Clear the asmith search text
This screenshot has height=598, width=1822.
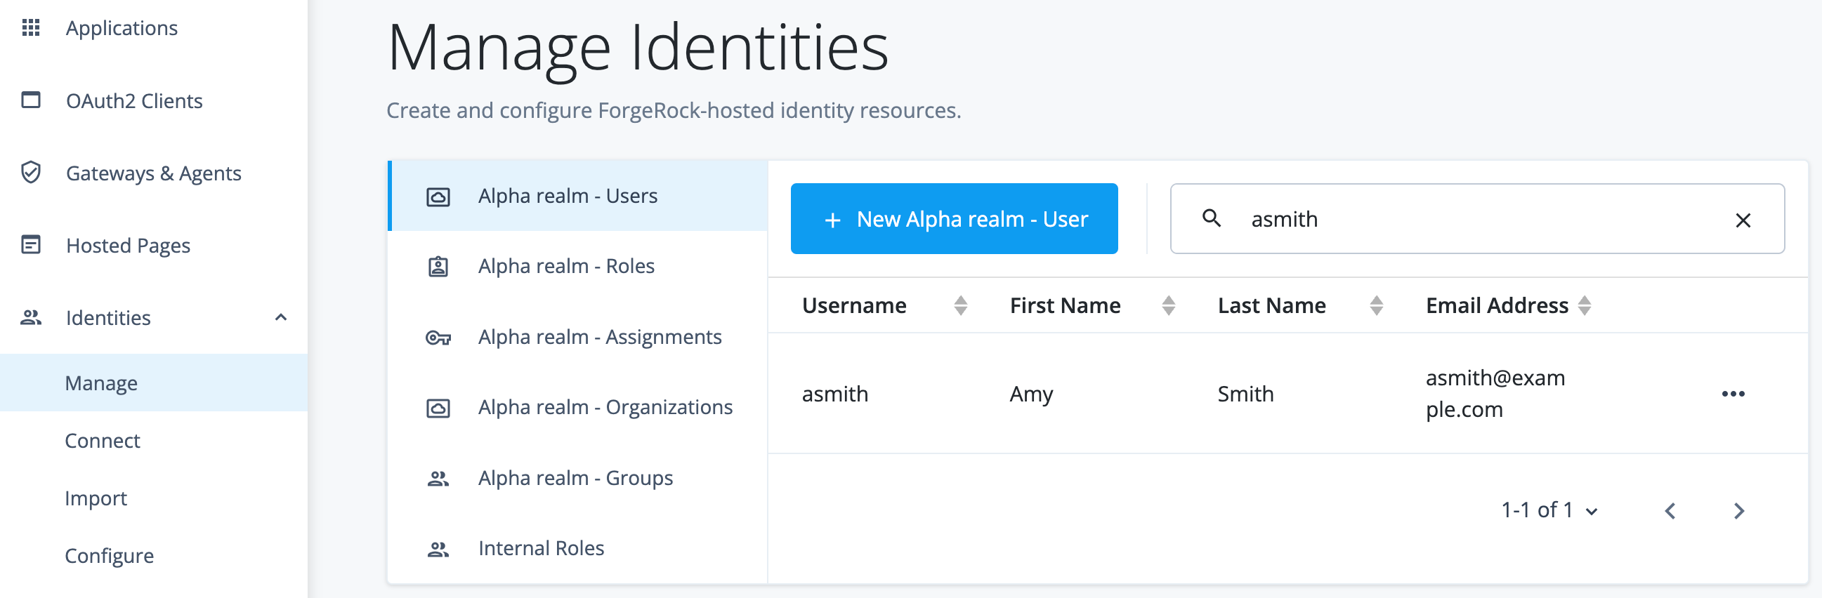(1742, 220)
